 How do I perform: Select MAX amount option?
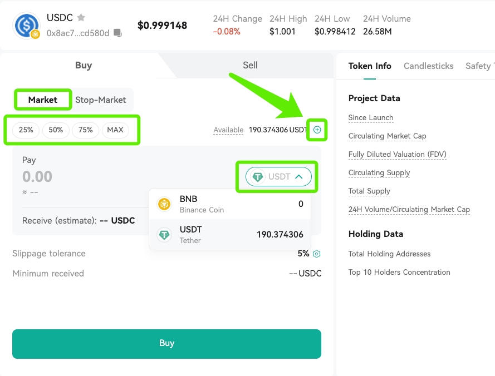115,130
